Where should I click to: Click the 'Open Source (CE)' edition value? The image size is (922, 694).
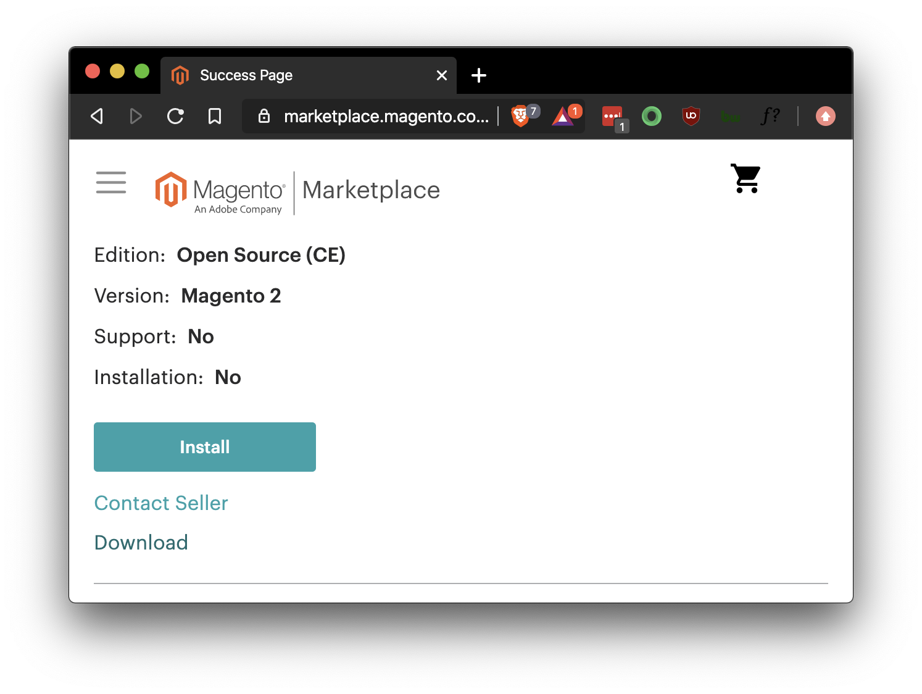coord(261,255)
